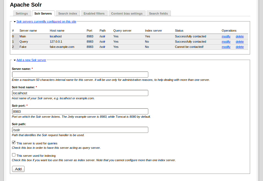Delete the Query server entry
Viewport: 263px width, 181px height.
pyautogui.click(x=240, y=42)
